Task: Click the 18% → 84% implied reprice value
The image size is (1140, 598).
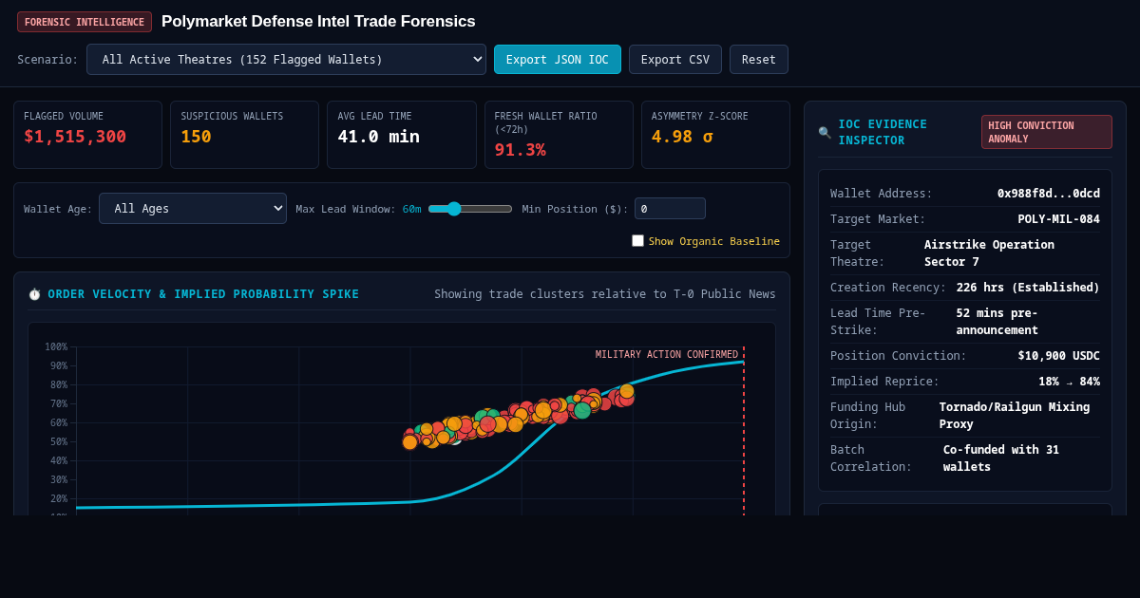Action: tap(1069, 382)
